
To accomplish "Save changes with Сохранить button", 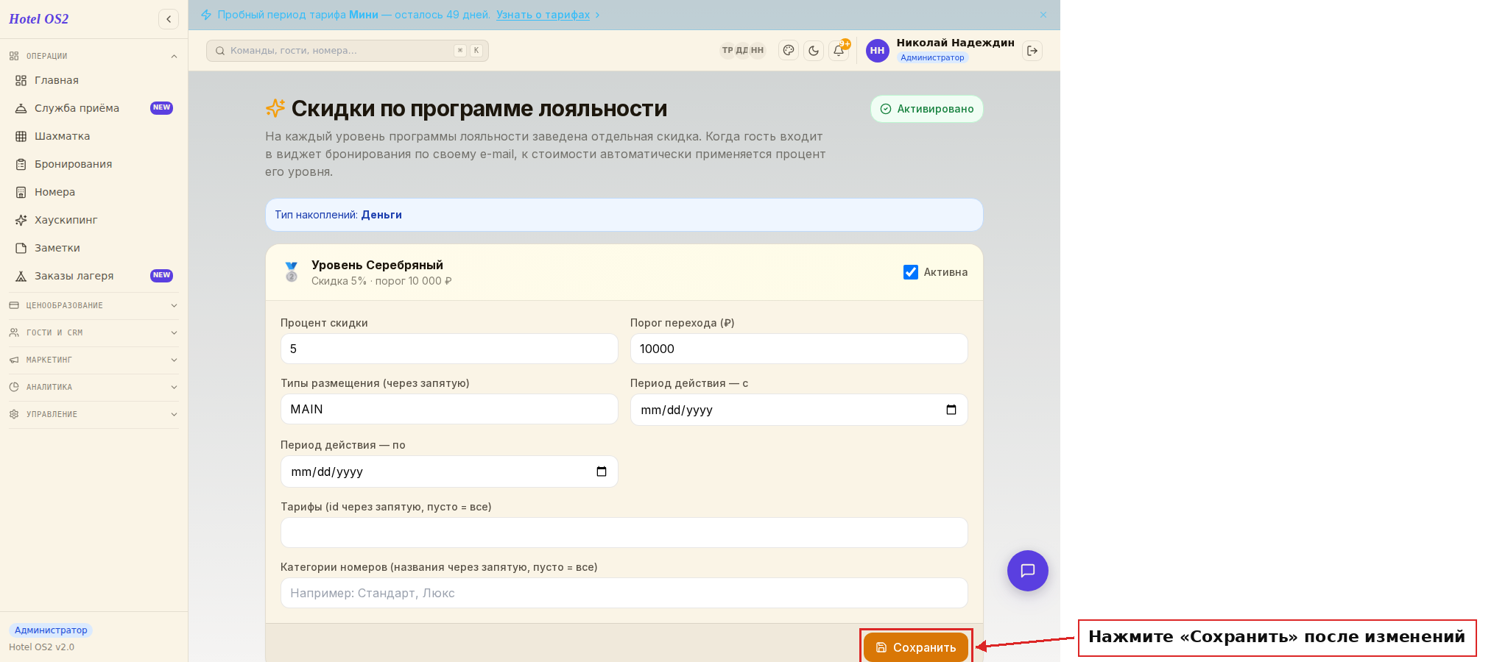I will pyautogui.click(x=916, y=647).
